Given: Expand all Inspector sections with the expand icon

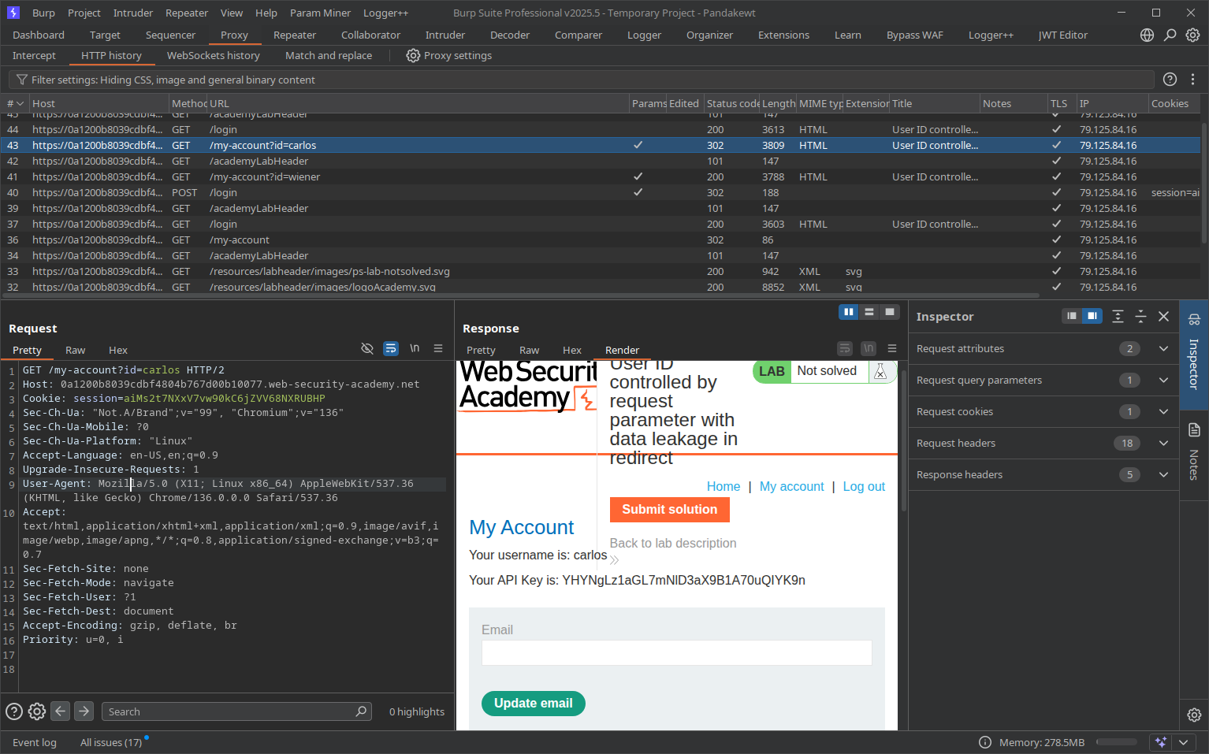Looking at the screenshot, I should [1118, 316].
